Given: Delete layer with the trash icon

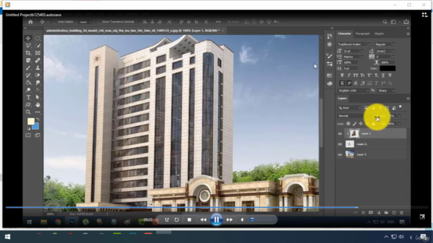Looking at the screenshot, I should [401, 213].
